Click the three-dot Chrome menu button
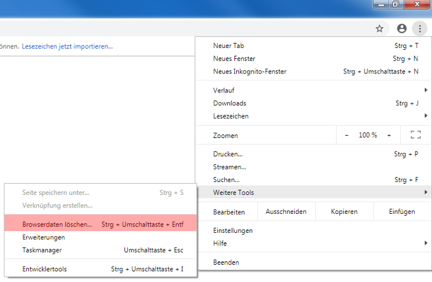The image size is (432, 282). click(420, 28)
